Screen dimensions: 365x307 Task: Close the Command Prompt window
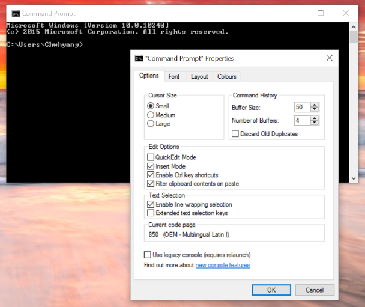(x=346, y=13)
